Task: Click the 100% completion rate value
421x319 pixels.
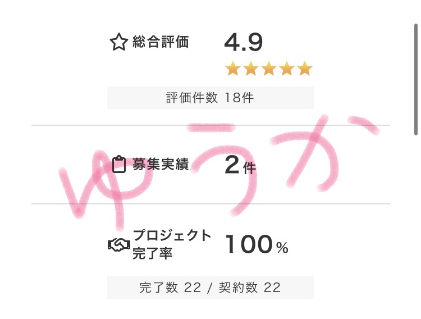Action: coord(257,245)
